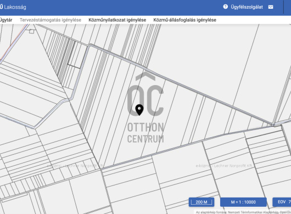Click the basemap source attribution text
Screen dimensions: 291x214
[x=243, y=212]
